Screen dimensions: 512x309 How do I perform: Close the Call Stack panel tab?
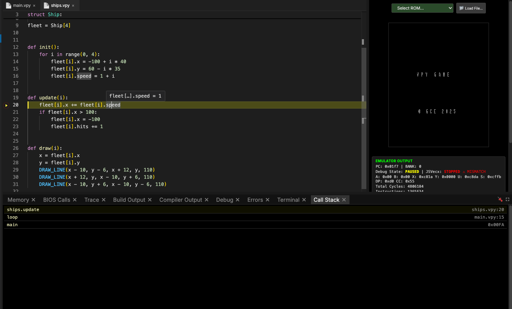[x=344, y=200]
